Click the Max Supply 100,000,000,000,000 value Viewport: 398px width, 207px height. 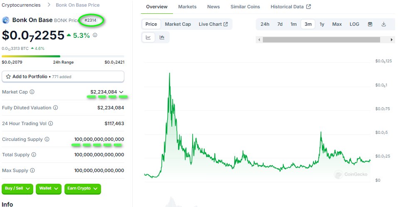pyautogui.click(x=99, y=170)
